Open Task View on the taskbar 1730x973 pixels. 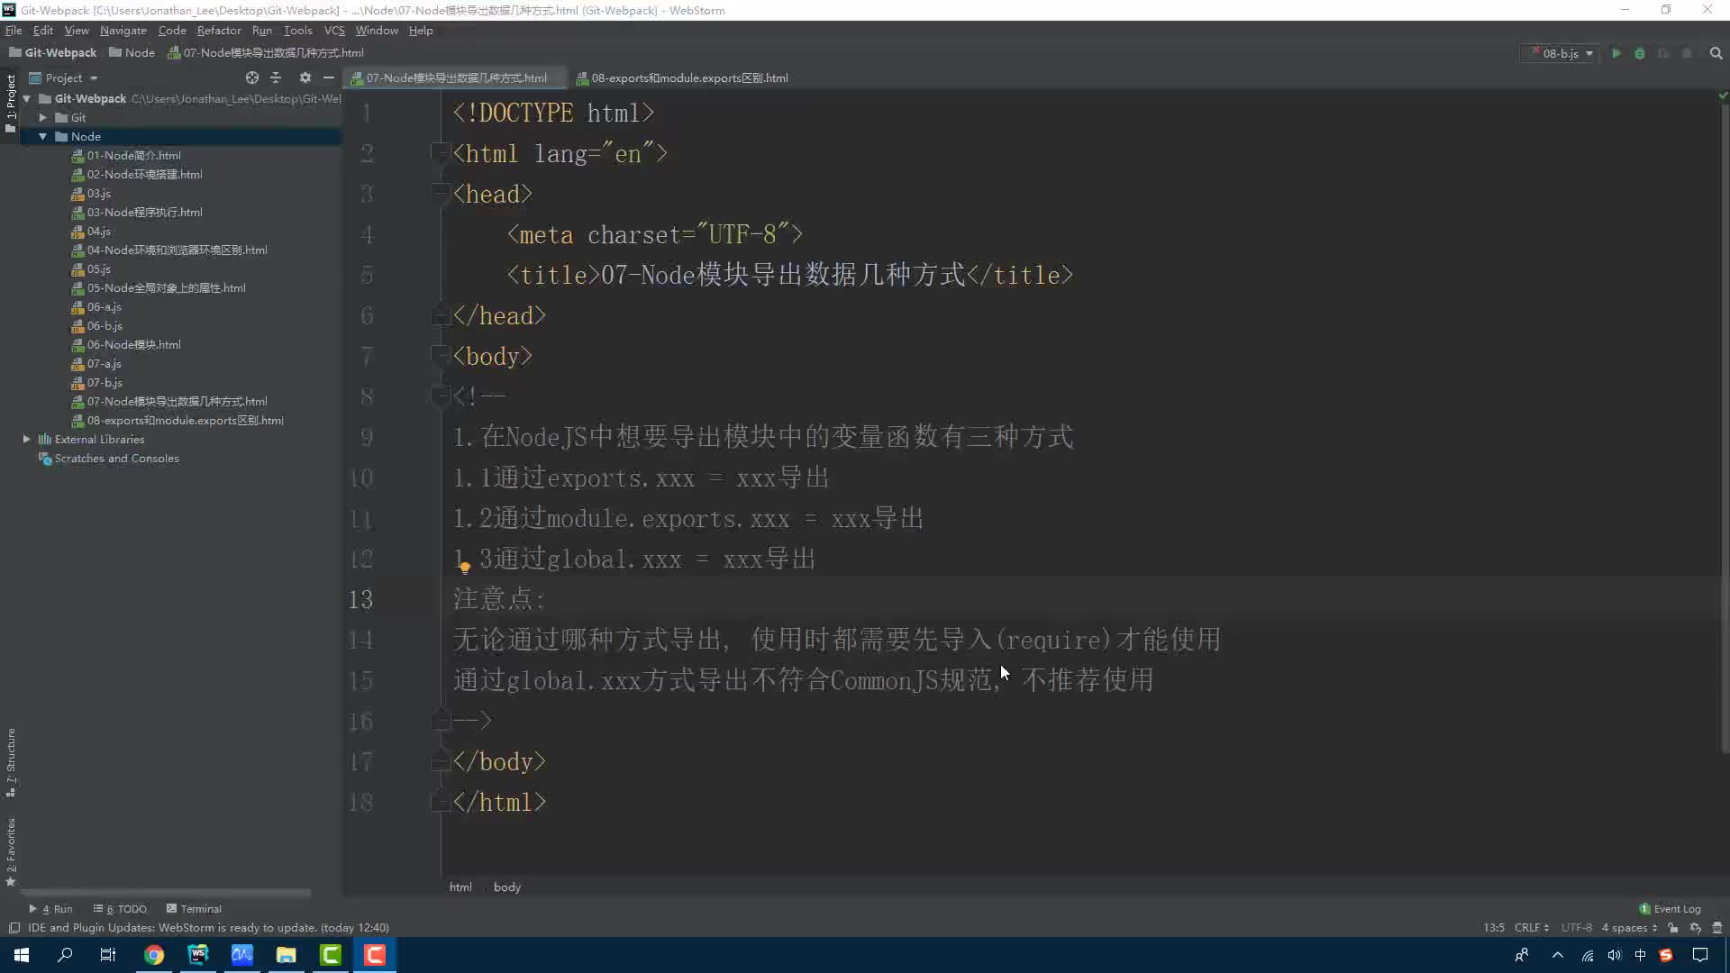tap(108, 955)
